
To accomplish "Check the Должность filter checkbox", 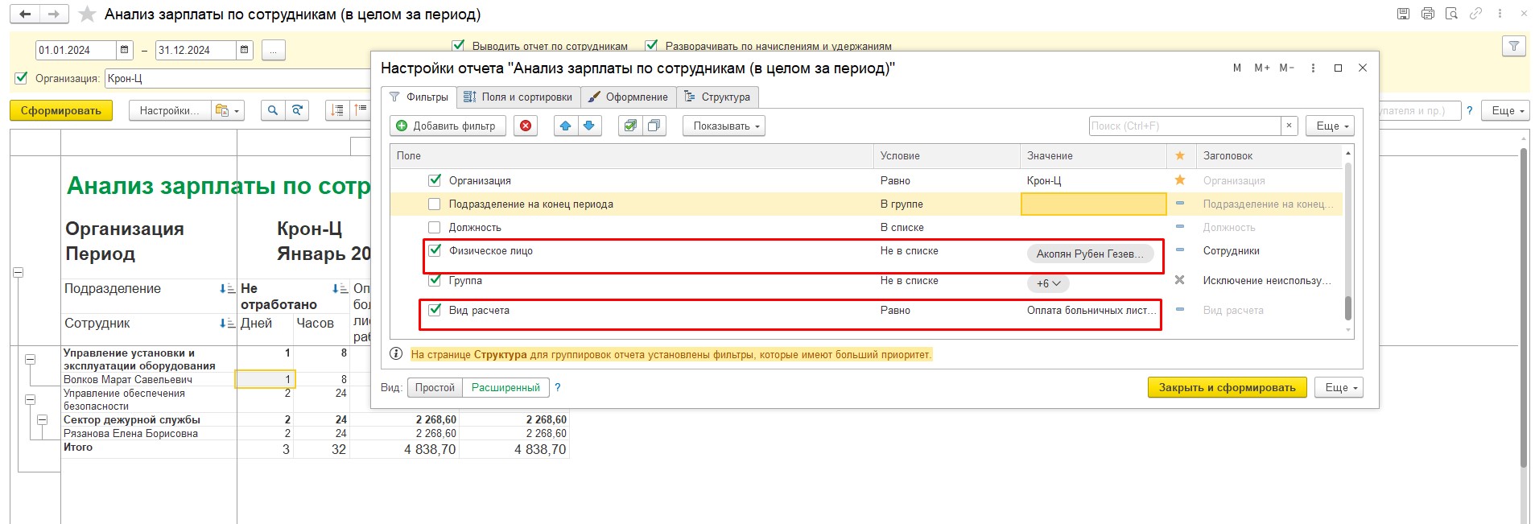I will 435,227.
